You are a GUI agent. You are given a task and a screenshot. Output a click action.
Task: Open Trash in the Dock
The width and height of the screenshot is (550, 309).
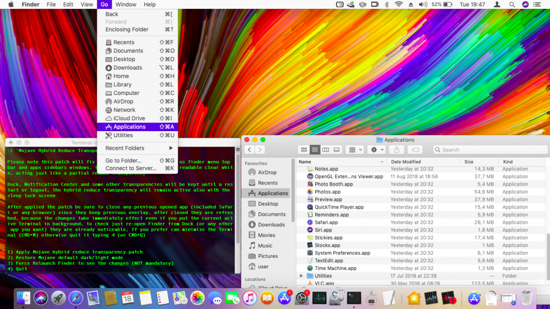[526, 298]
